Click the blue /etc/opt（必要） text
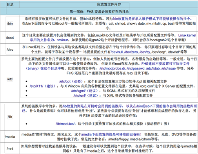198x154 pixels. [x=71, y=81]
